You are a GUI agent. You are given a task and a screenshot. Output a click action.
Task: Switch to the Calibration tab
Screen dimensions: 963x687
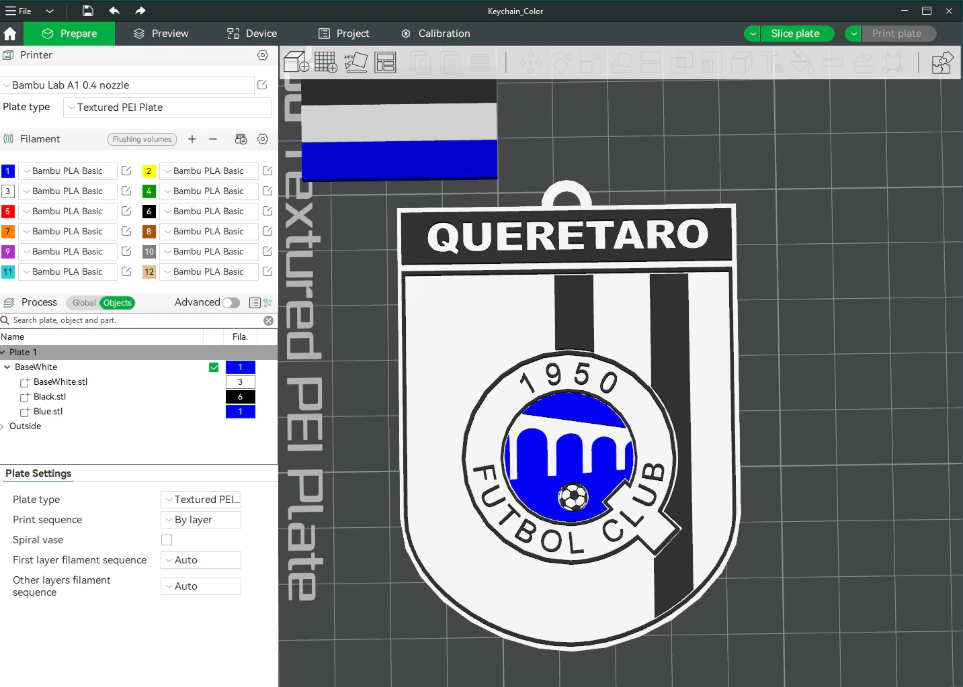(435, 34)
